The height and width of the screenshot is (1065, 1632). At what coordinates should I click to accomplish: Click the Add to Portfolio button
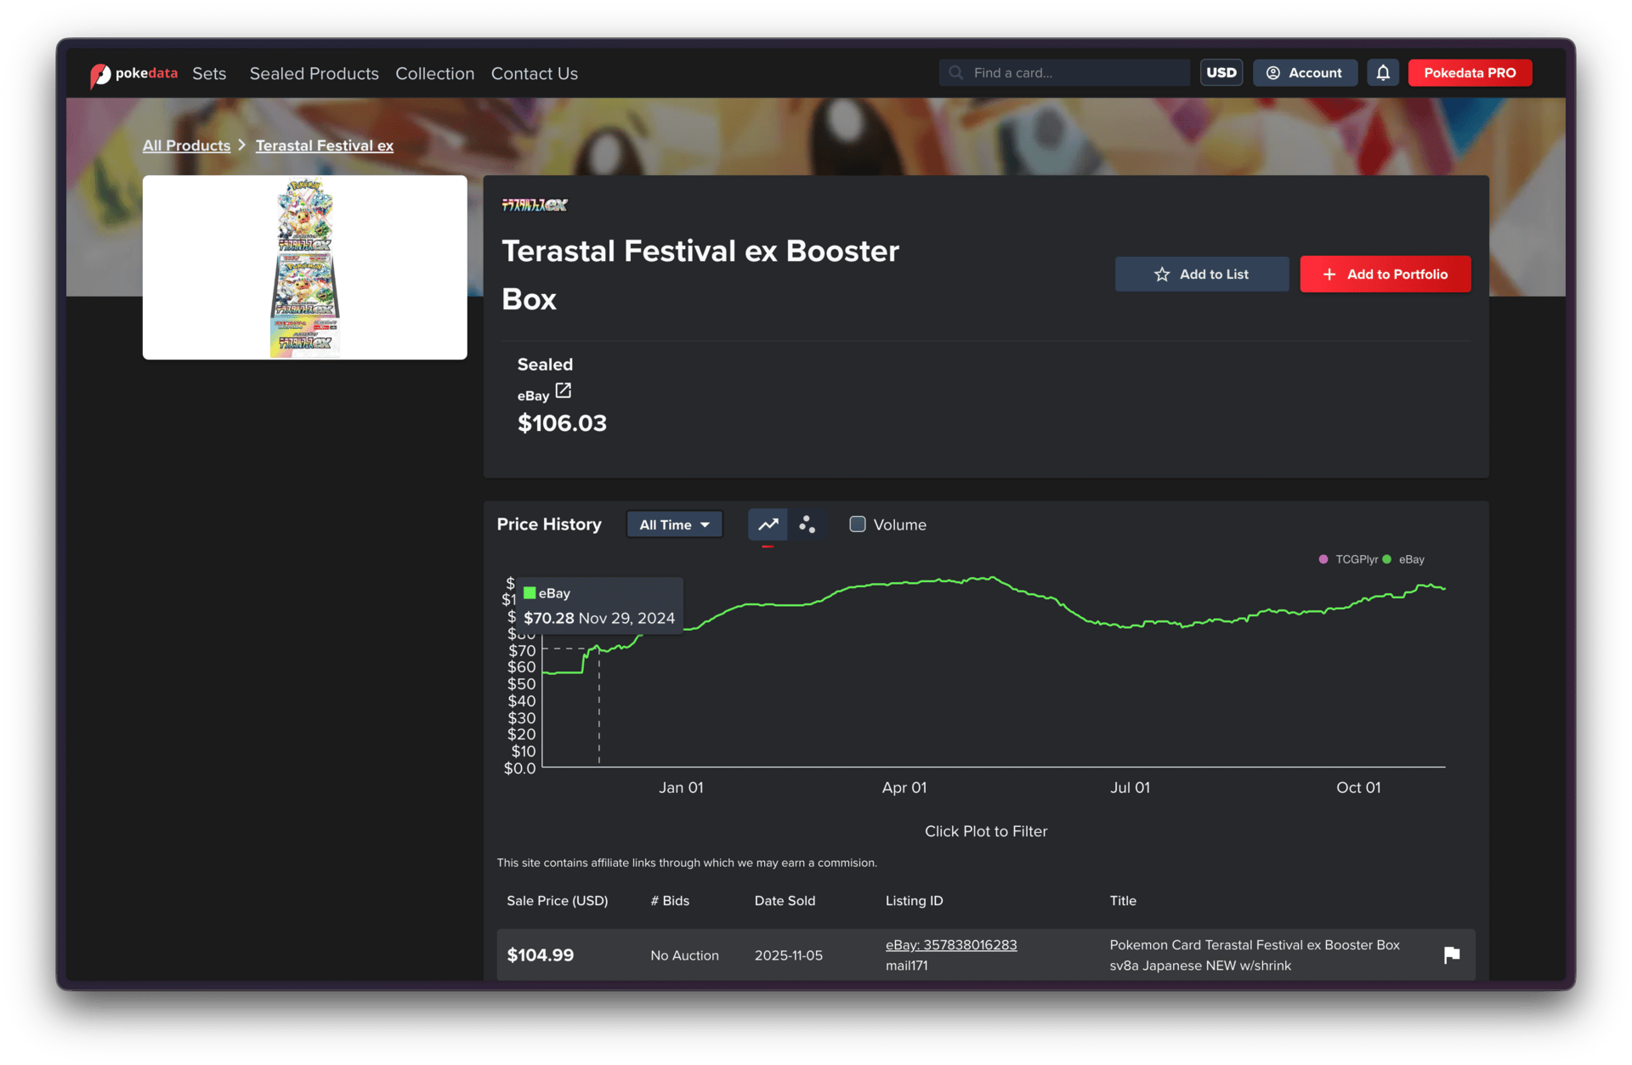[x=1385, y=275]
